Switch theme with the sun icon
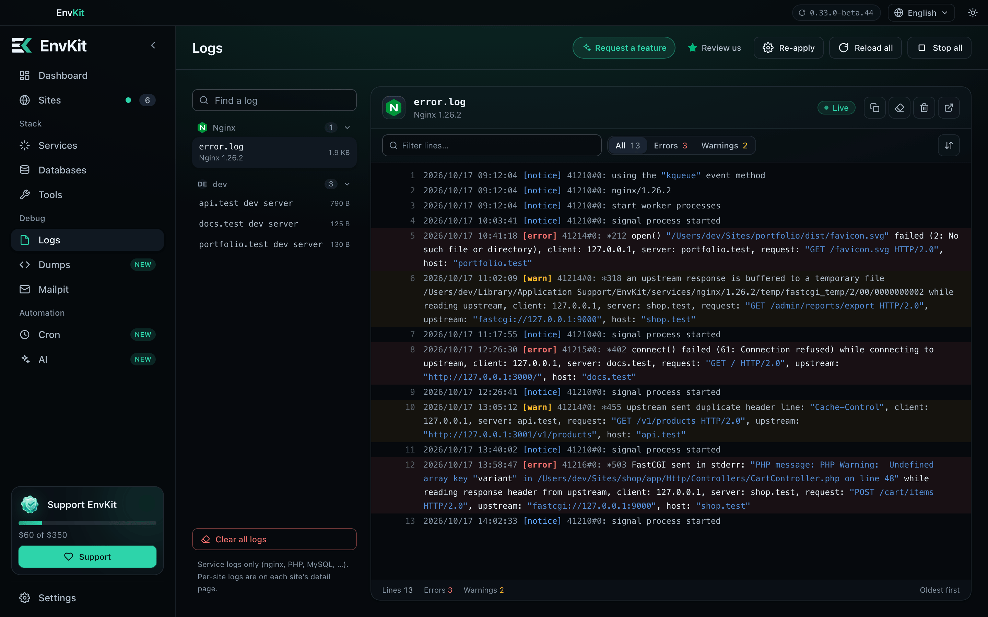Image resolution: width=988 pixels, height=617 pixels. (x=973, y=13)
